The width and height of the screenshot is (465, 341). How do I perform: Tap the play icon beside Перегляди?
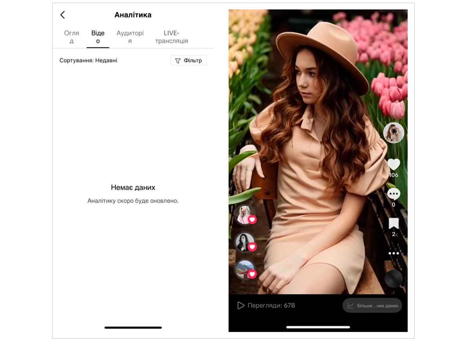point(241,305)
